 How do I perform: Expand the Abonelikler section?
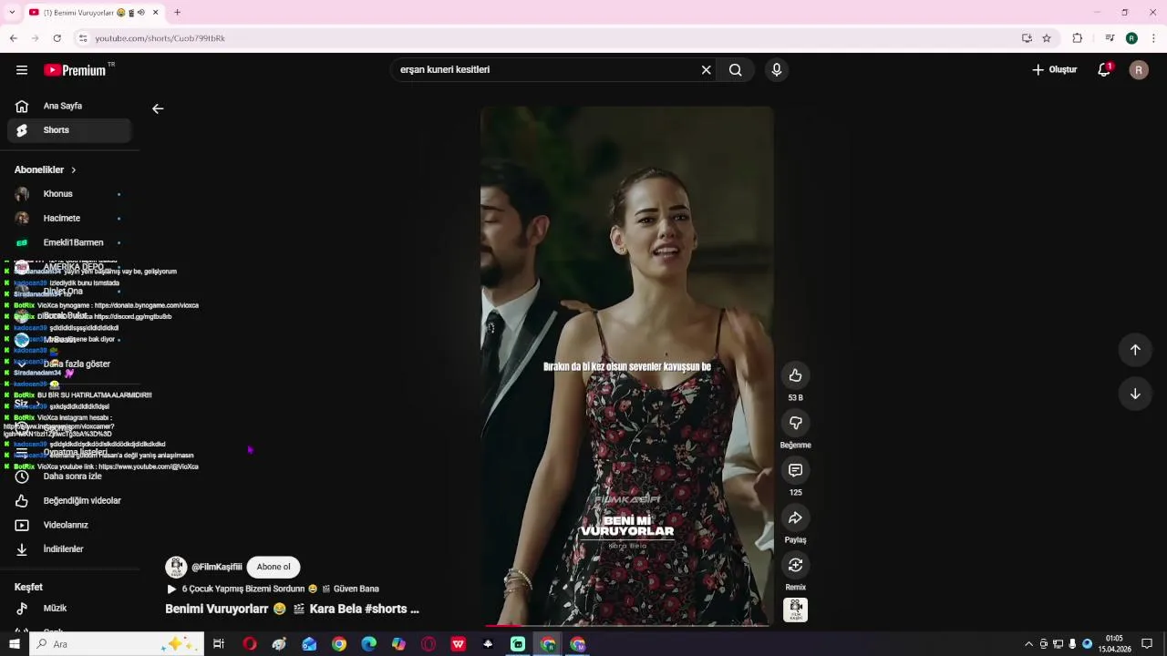click(46, 169)
